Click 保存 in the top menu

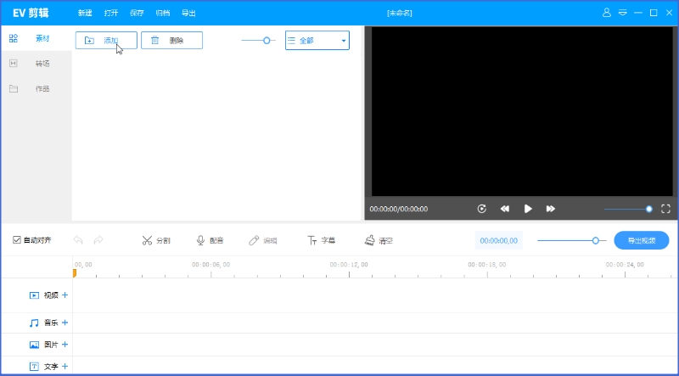tap(137, 13)
